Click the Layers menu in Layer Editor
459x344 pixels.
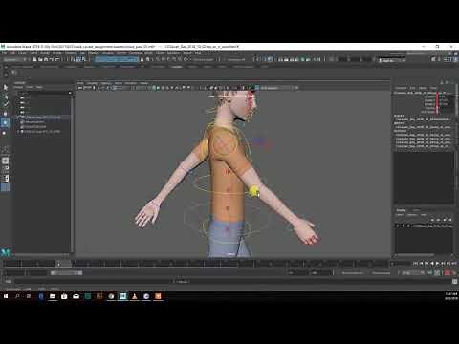(400, 215)
